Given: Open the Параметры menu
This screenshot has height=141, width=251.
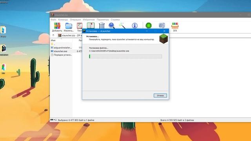Looking at the screenshot, I should pos(103,20).
